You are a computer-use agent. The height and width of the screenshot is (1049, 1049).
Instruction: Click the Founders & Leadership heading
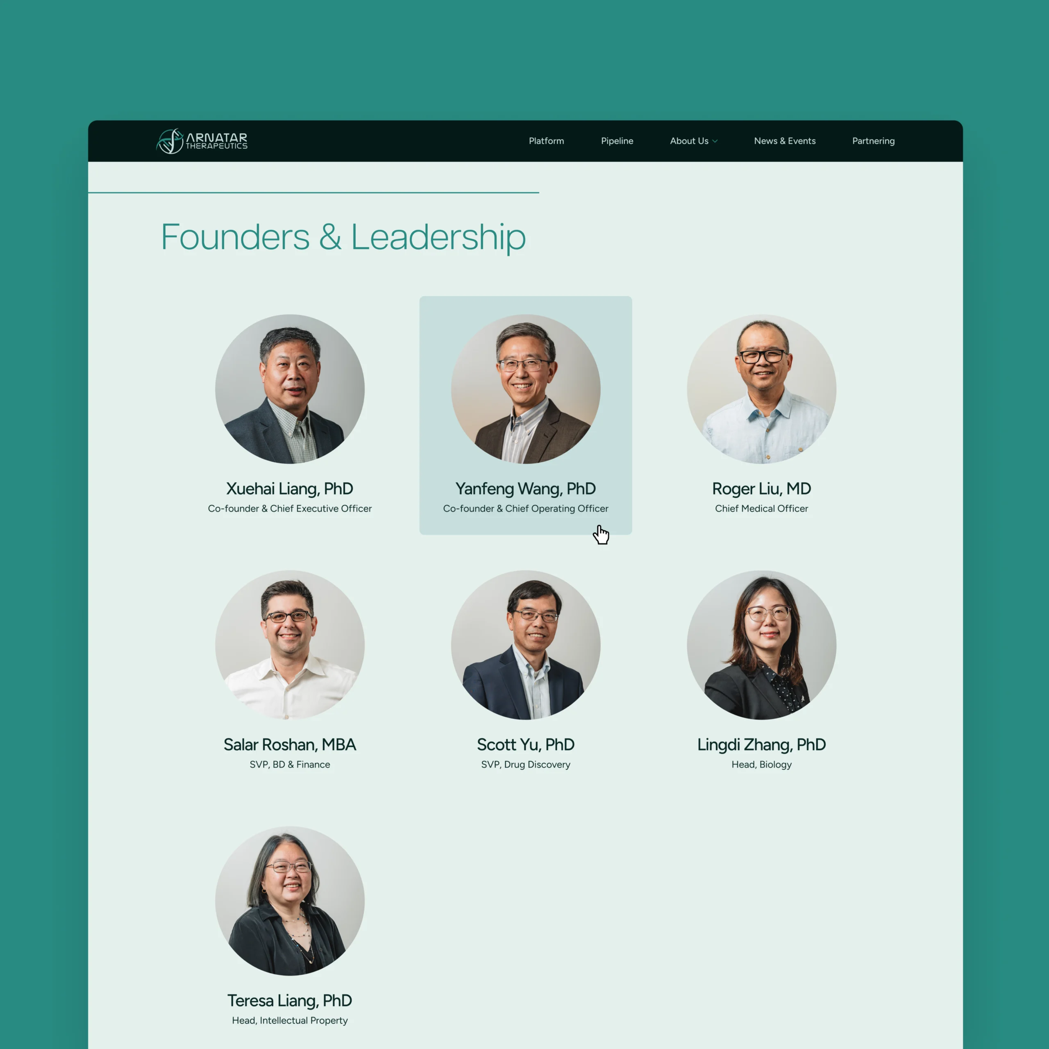click(x=343, y=237)
